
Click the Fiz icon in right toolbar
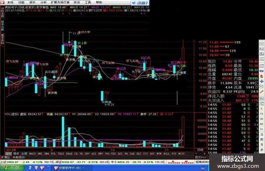click(x=261, y=49)
